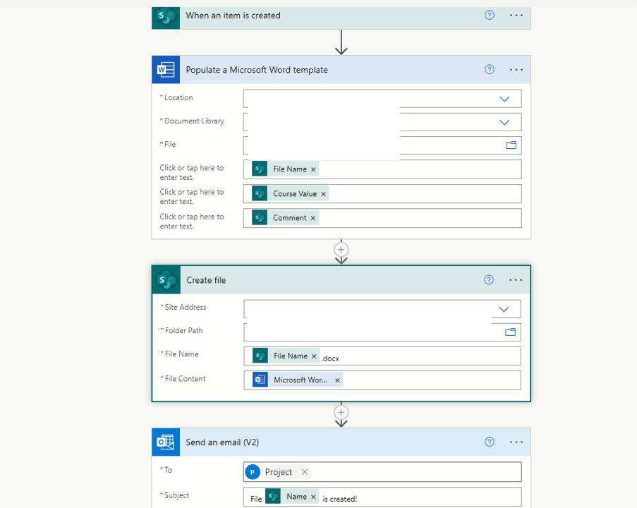
Task: Open help for Send an email (V2)
Action: 490,442
